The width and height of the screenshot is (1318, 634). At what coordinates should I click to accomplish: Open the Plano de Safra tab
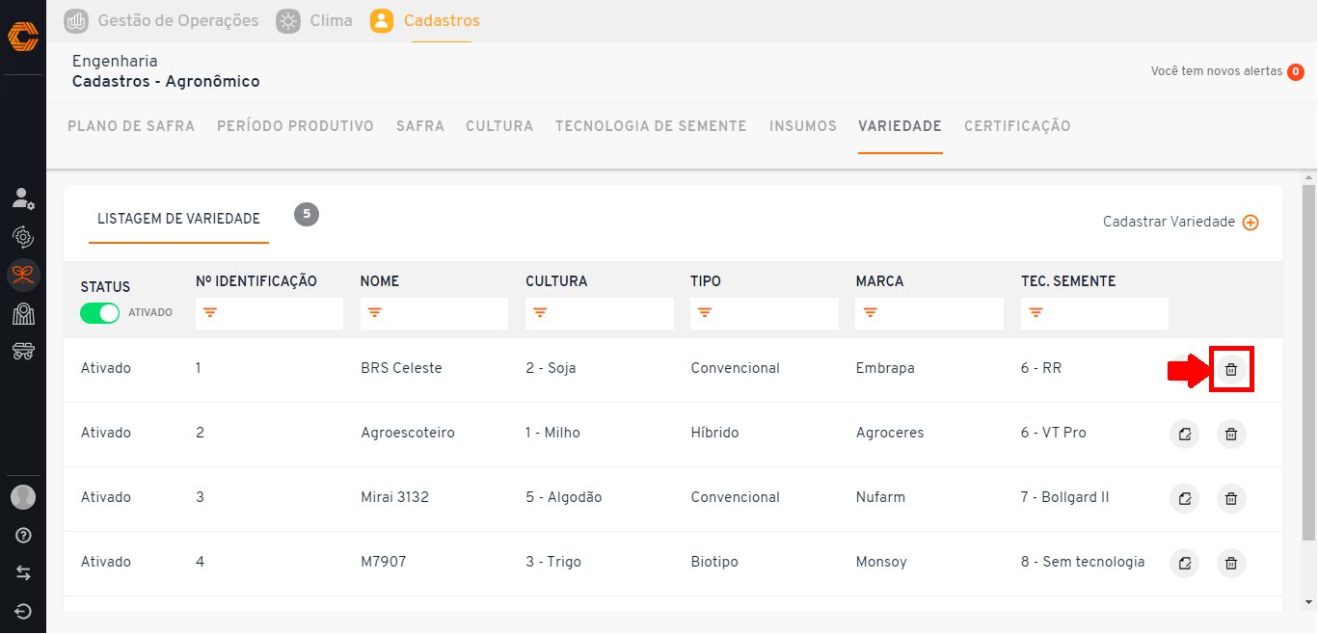tap(131, 126)
